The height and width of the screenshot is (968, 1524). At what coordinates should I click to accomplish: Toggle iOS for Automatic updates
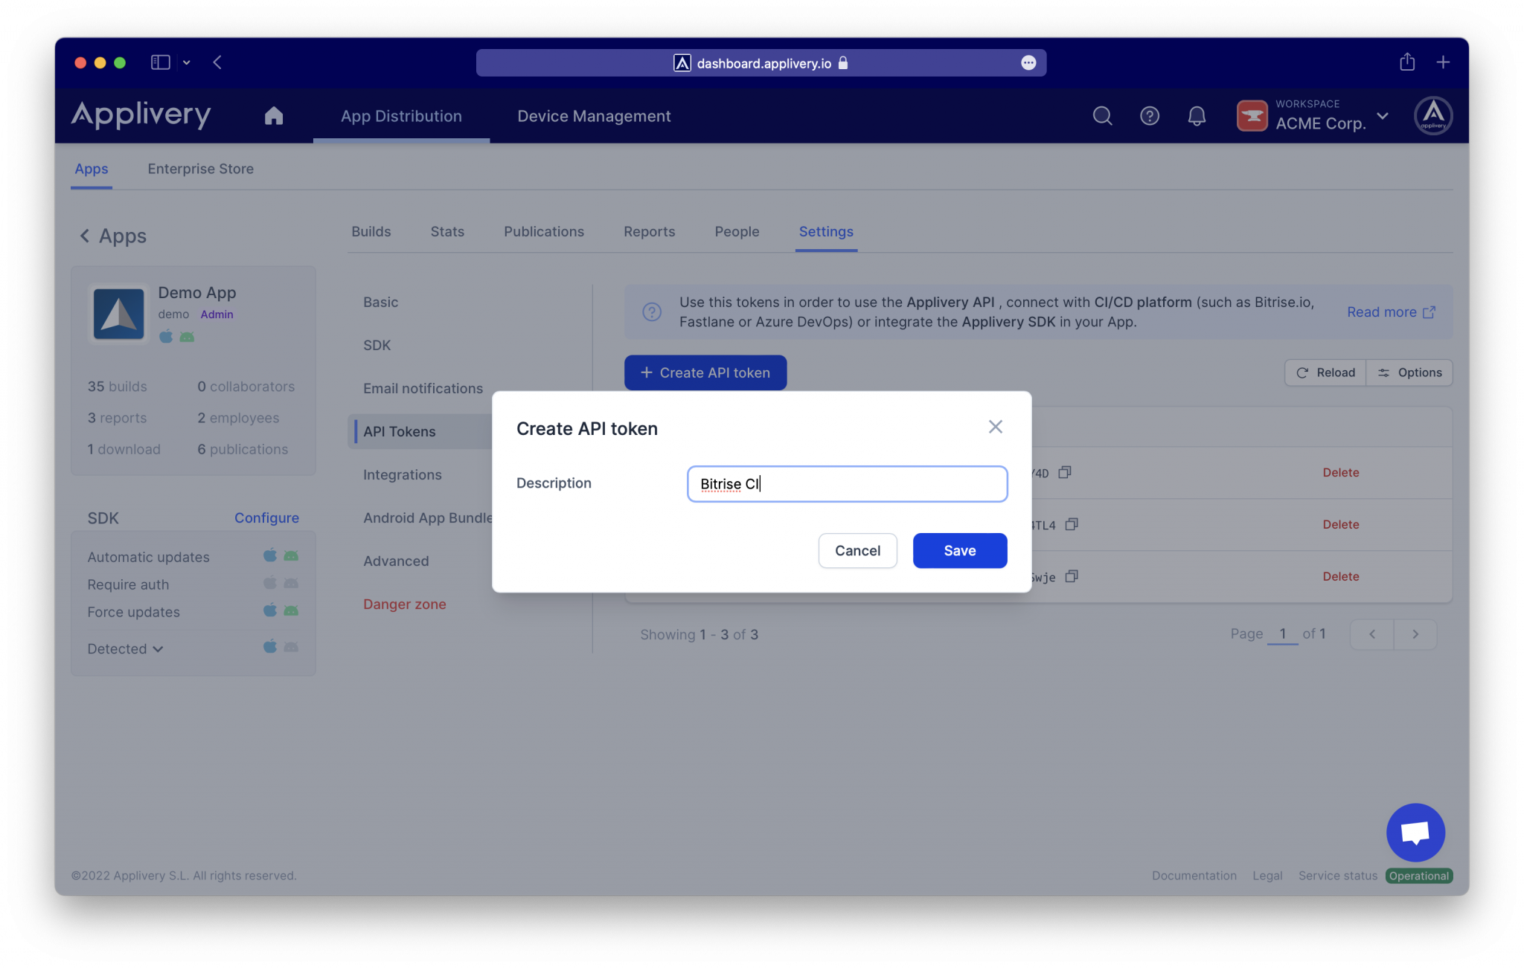270,555
